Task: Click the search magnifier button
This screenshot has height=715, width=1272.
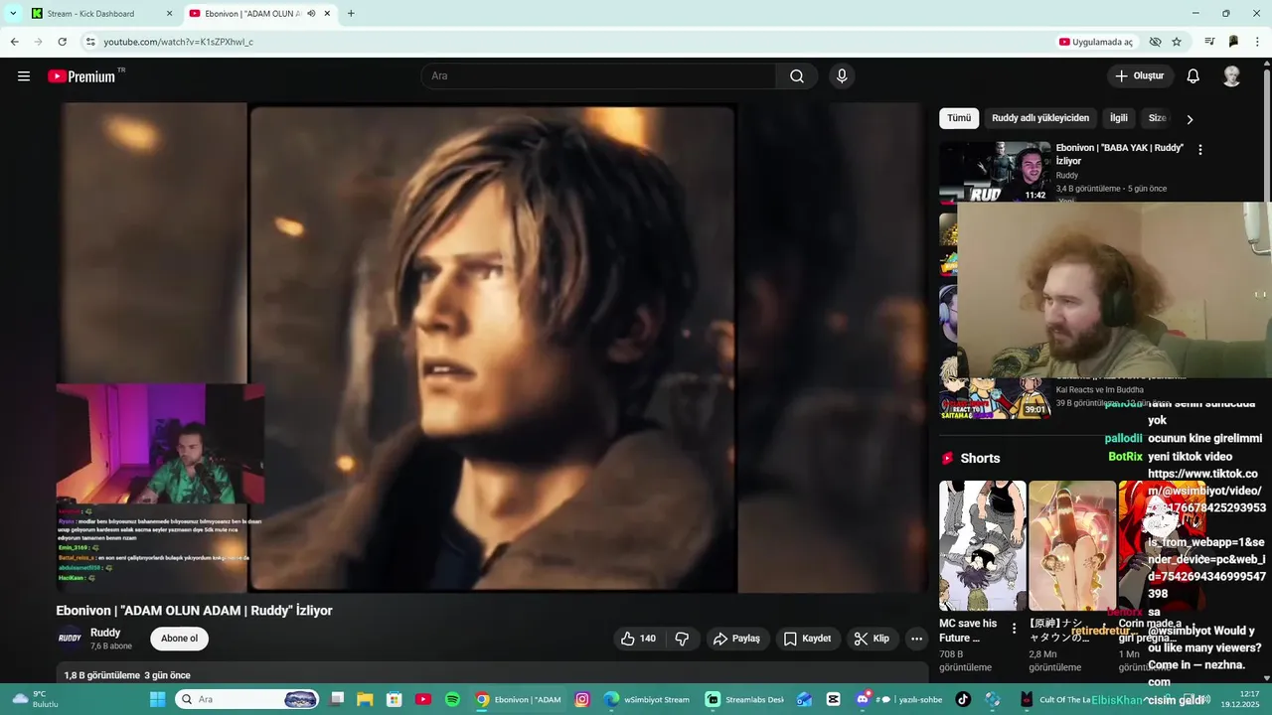Action: click(x=797, y=76)
